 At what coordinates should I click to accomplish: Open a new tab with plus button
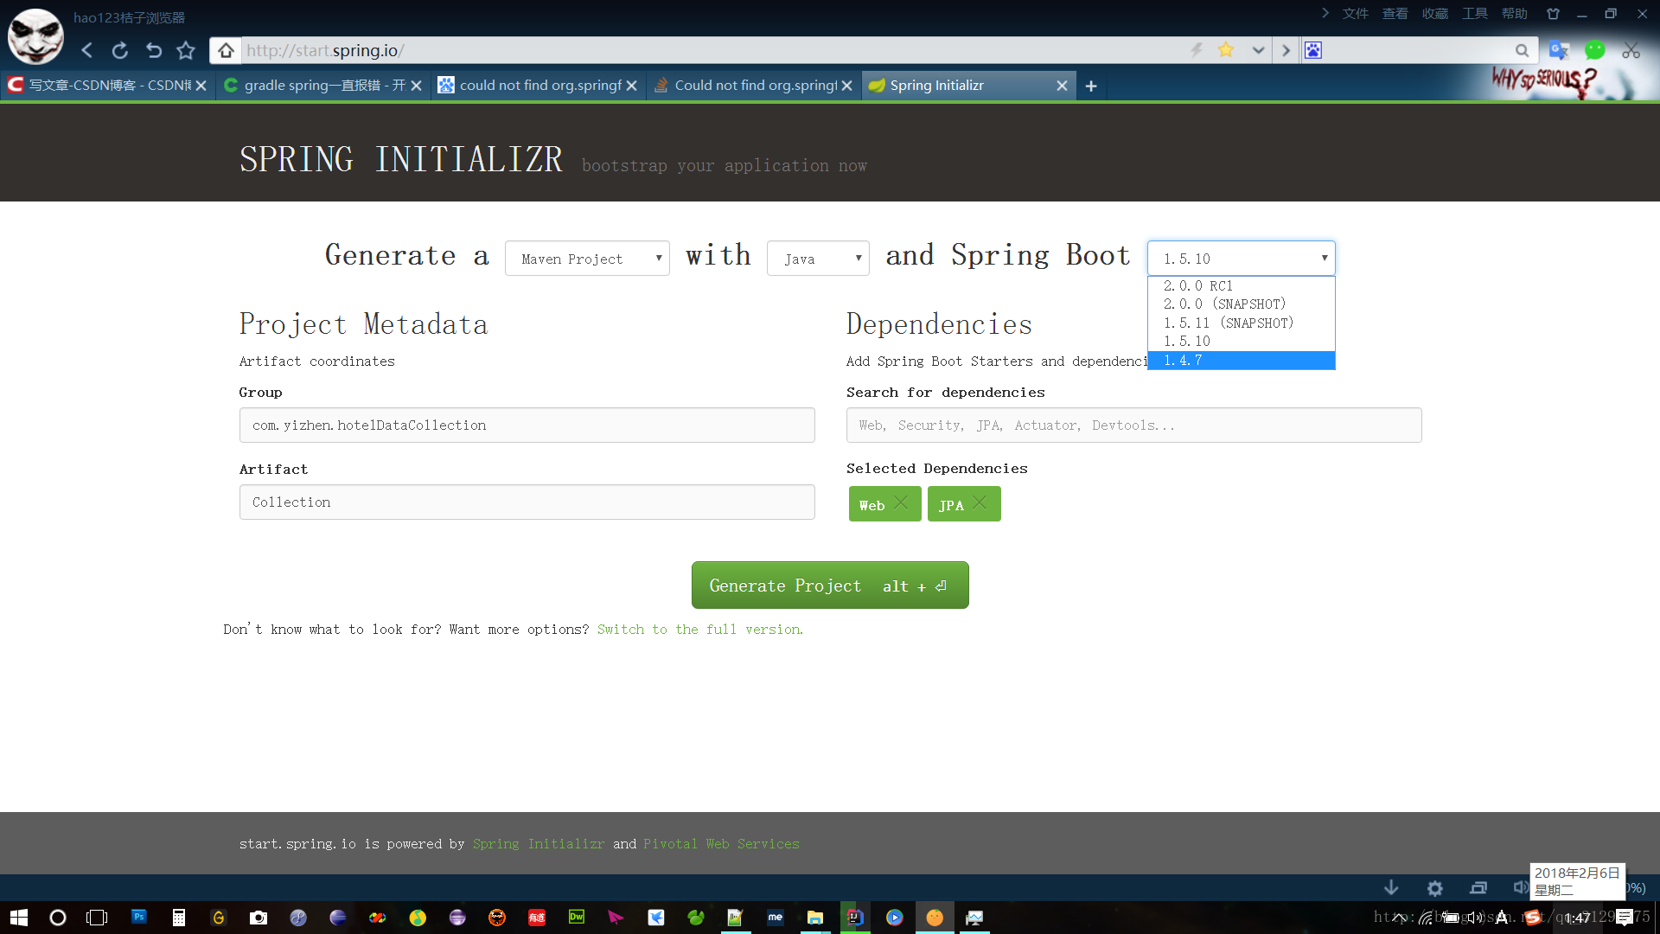pyautogui.click(x=1091, y=86)
